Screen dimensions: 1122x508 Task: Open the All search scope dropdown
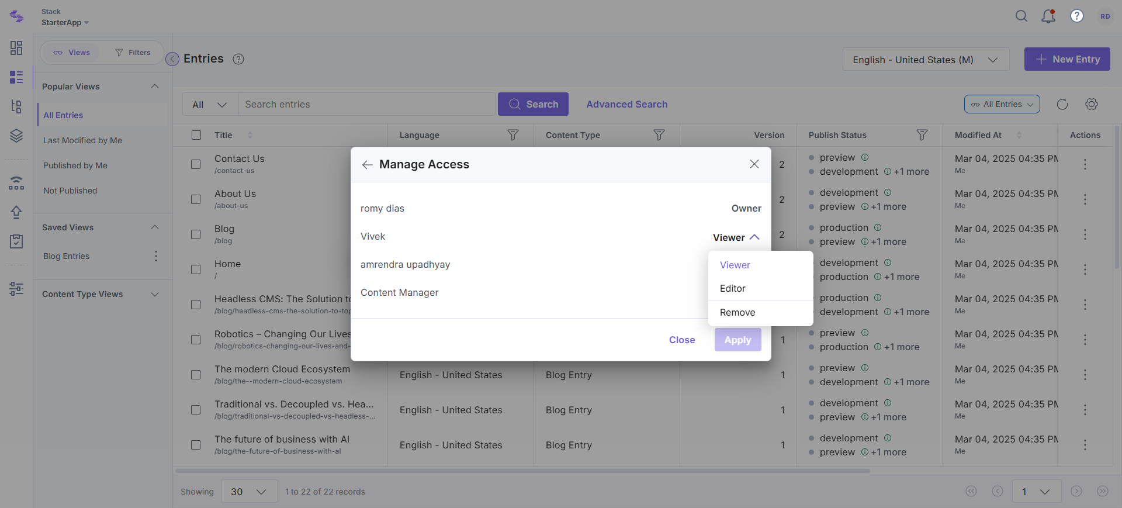[210, 104]
